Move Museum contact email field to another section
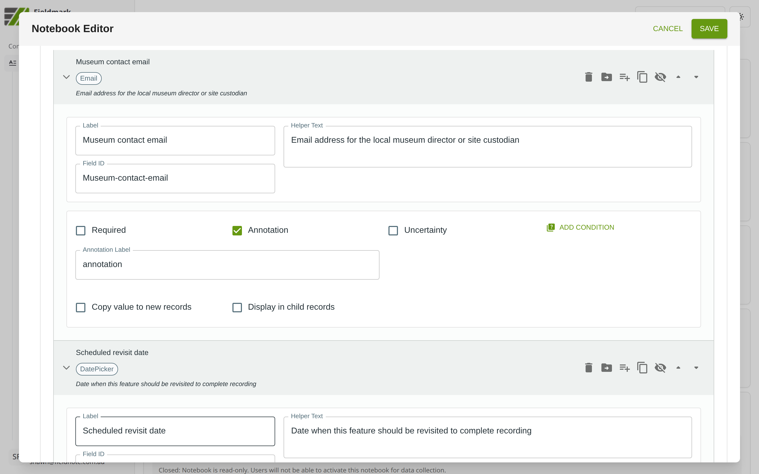 click(x=606, y=77)
